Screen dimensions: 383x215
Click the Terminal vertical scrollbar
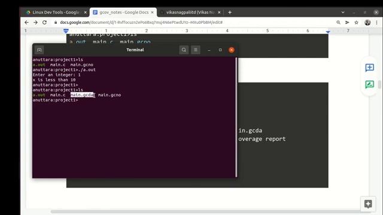point(236,117)
